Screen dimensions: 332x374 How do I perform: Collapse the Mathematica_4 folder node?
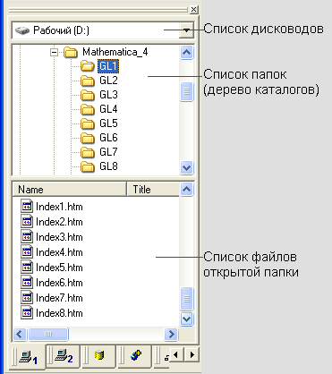[54, 53]
